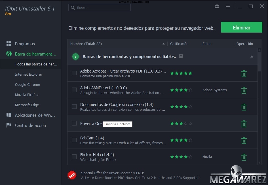This screenshot has height=185, width=268.
Task: Delete AdobeAAMDetect using its trash icon
Action: pyautogui.click(x=244, y=90)
